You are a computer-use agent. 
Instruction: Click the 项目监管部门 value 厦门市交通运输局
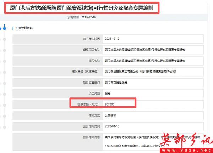116,83
